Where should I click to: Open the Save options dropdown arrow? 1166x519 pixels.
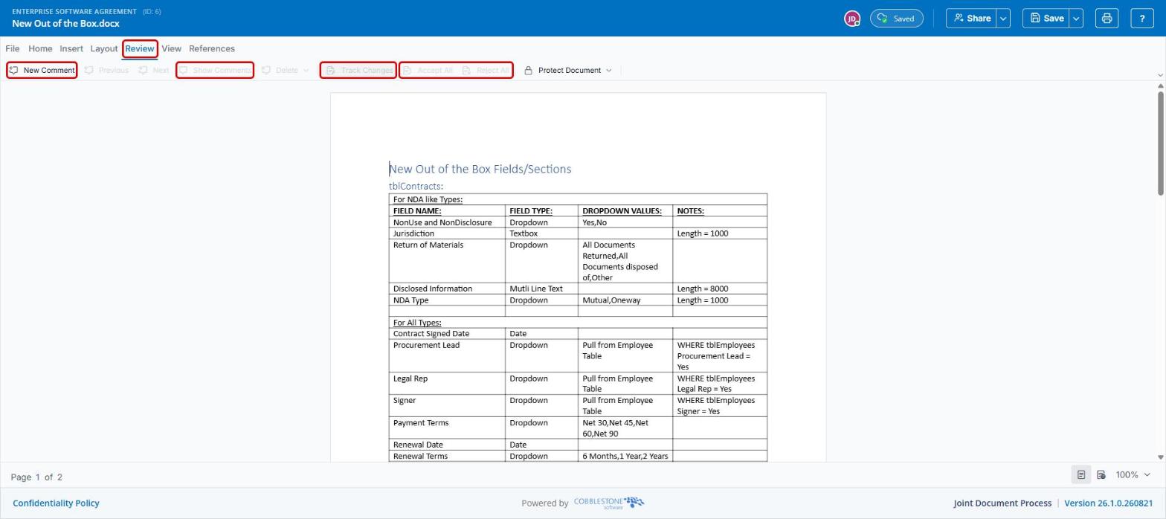click(1075, 18)
